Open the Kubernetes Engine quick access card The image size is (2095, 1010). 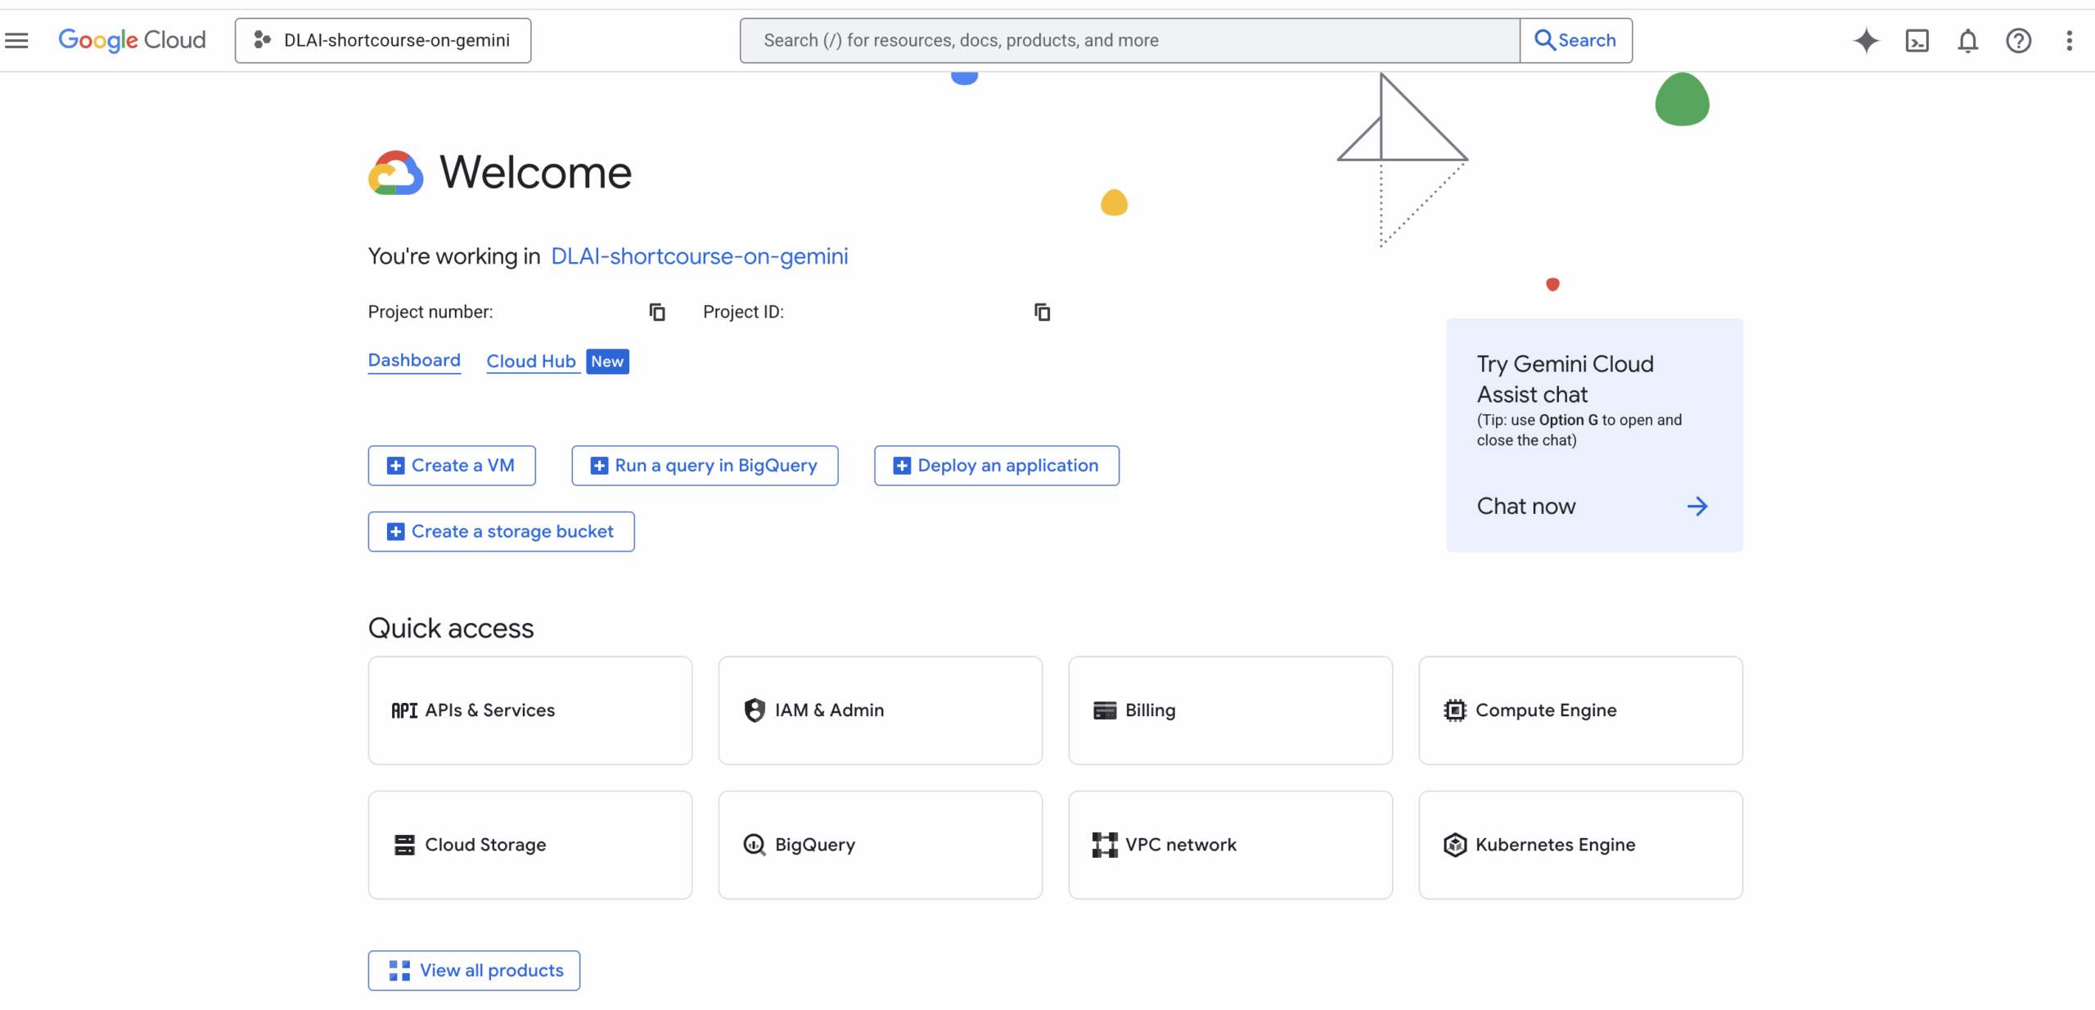click(x=1580, y=845)
